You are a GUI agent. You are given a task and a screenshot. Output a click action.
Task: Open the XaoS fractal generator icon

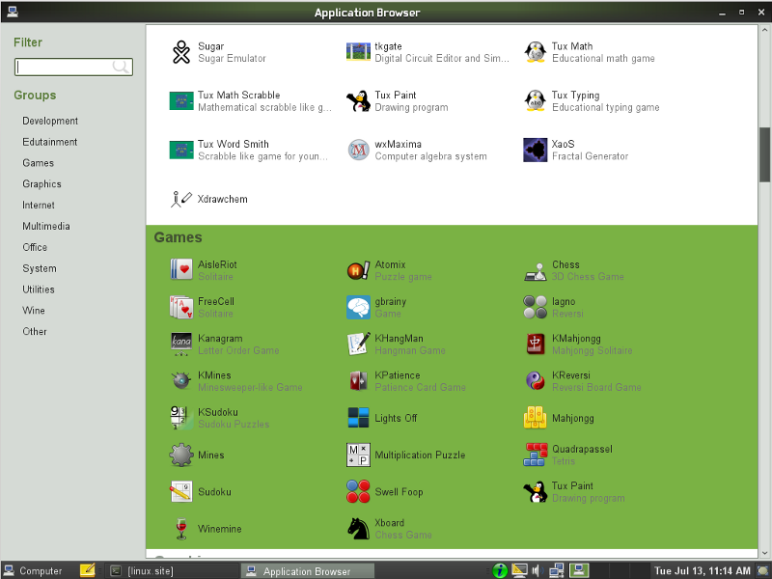pos(536,150)
